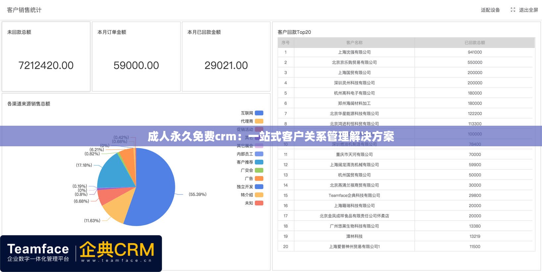
Task: Click the 550000 amount cell
Action: [x=475, y=62]
